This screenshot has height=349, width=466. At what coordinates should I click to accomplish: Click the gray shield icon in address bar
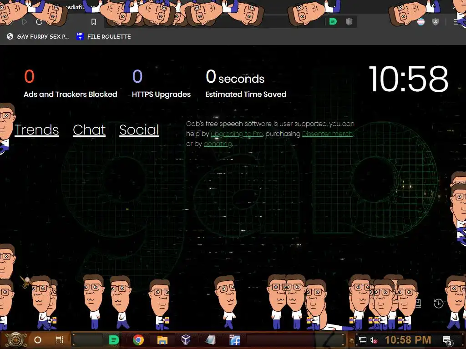tap(349, 22)
